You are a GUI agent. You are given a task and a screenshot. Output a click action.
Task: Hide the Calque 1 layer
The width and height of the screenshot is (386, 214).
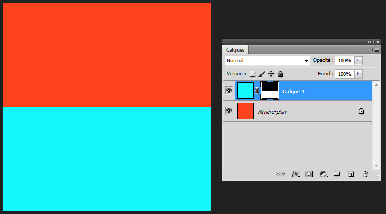click(x=229, y=91)
